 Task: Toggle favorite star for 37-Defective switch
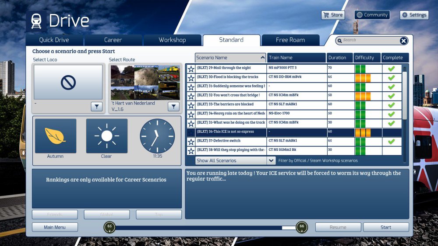(191, 142)
